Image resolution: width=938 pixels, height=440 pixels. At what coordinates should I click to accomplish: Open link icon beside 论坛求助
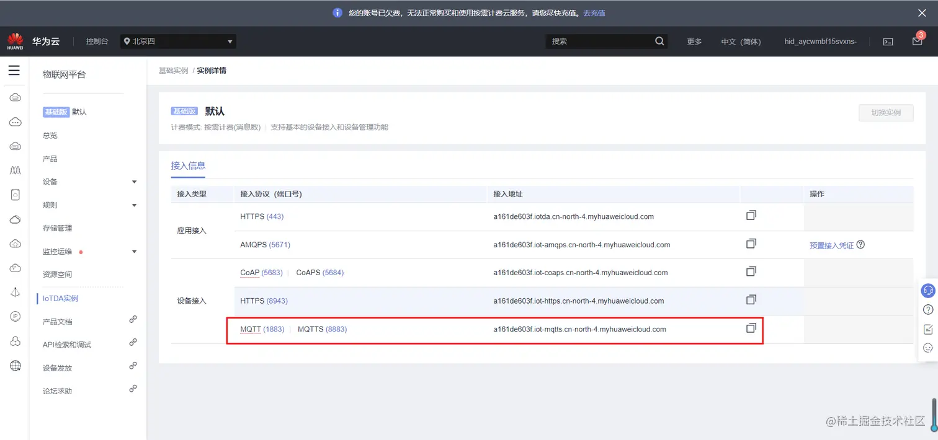(x=133, y=389)
